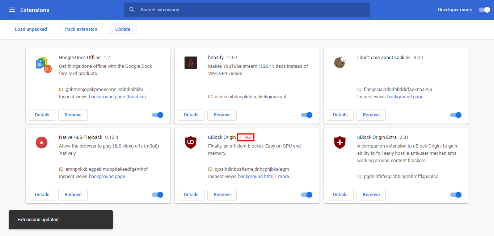Remove Google Docs Offline
The width and height of the screenshot is (494, 236).
(x=73, y=115)
